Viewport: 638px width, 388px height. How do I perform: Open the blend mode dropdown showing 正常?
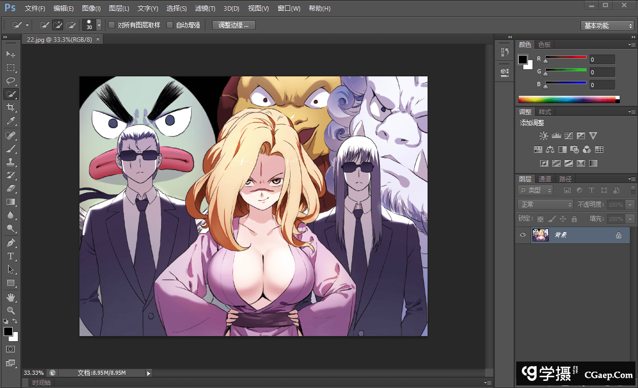(x=545, y=204)
